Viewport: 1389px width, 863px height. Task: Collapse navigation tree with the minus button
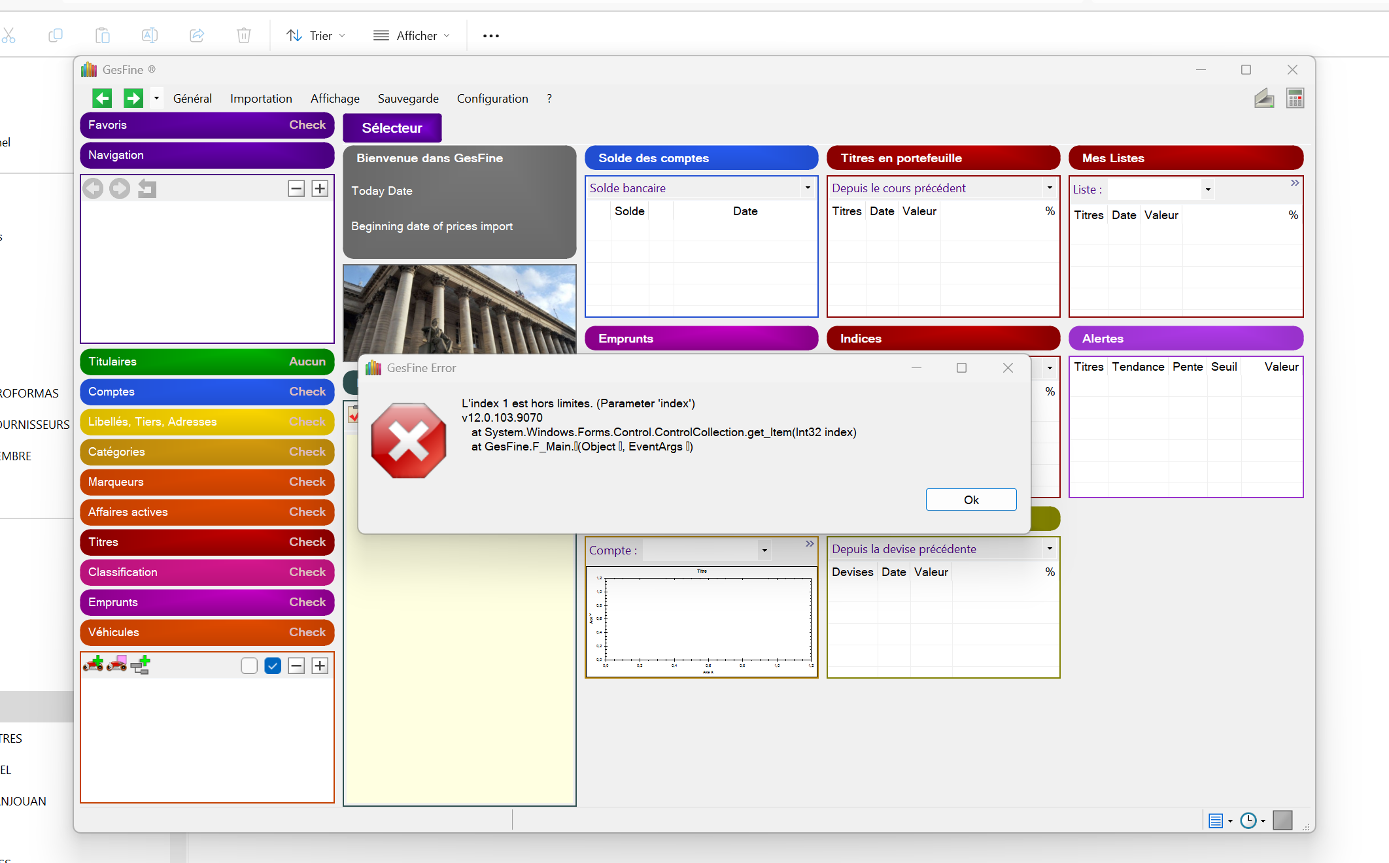click(x=296, y=189)
